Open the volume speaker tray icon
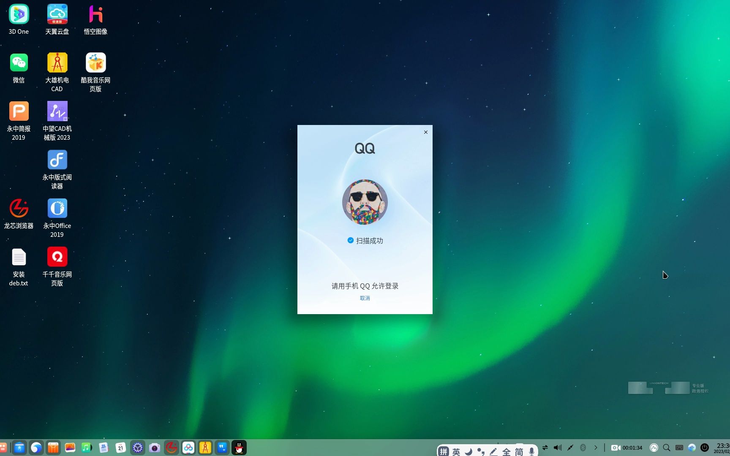 [x=558, y=448]
